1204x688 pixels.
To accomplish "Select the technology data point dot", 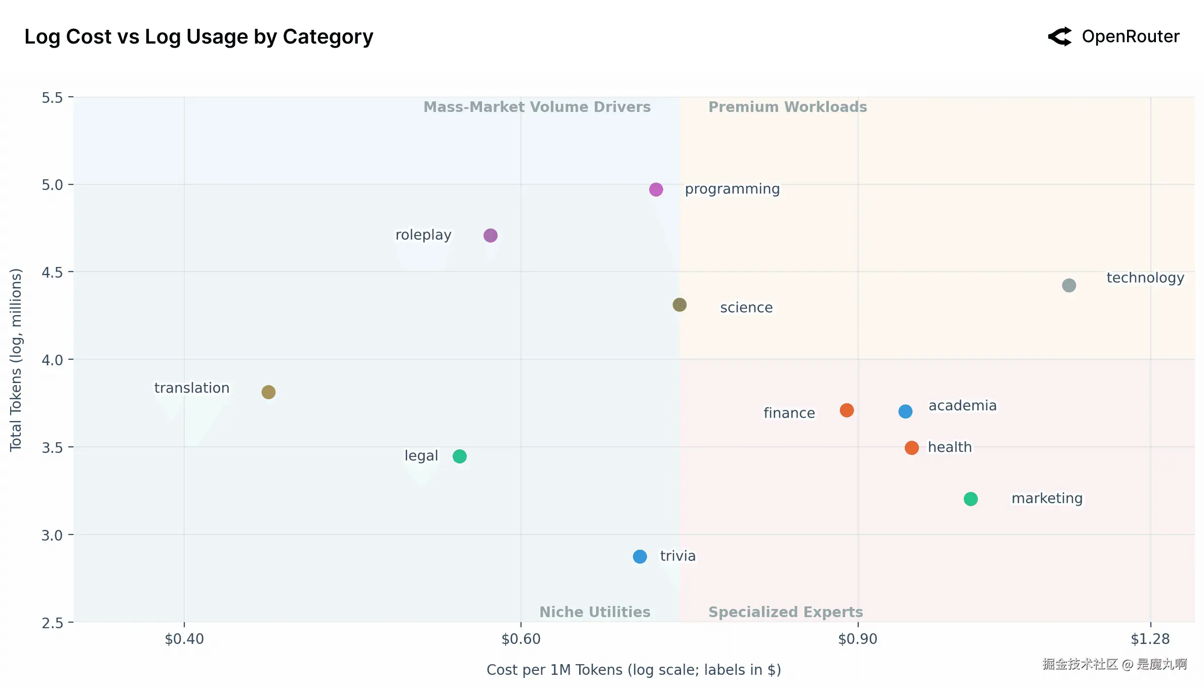I will coord(1069,286).
